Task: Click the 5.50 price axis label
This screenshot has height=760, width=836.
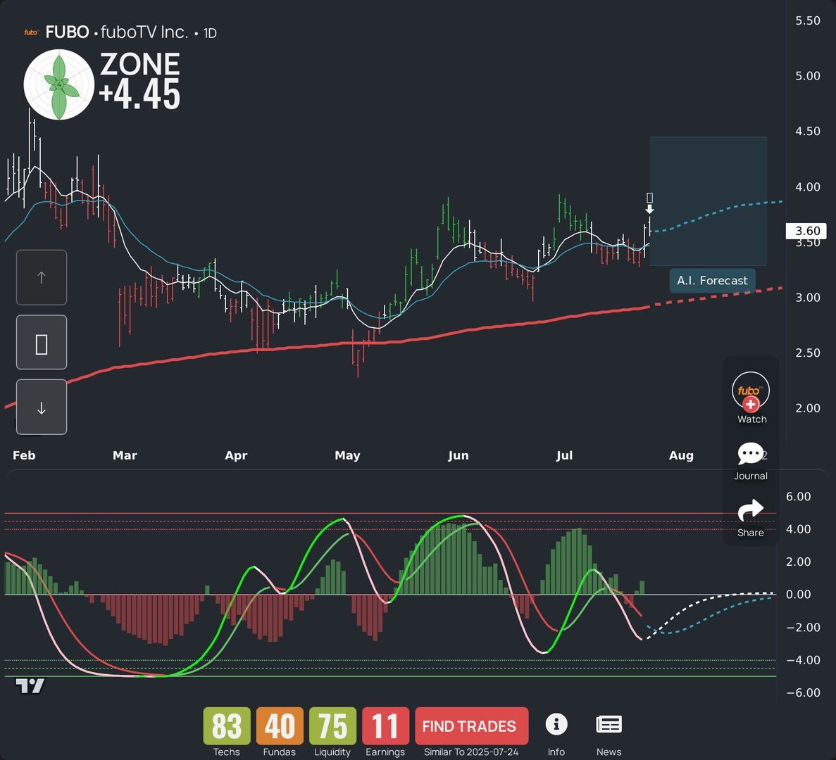Action: [x=808, y=21]
